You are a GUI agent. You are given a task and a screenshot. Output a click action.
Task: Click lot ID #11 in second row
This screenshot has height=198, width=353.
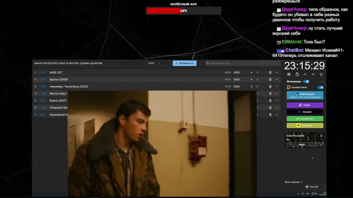[42, 79]
